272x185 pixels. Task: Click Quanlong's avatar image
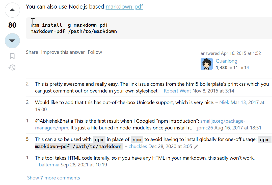(207, 64)
